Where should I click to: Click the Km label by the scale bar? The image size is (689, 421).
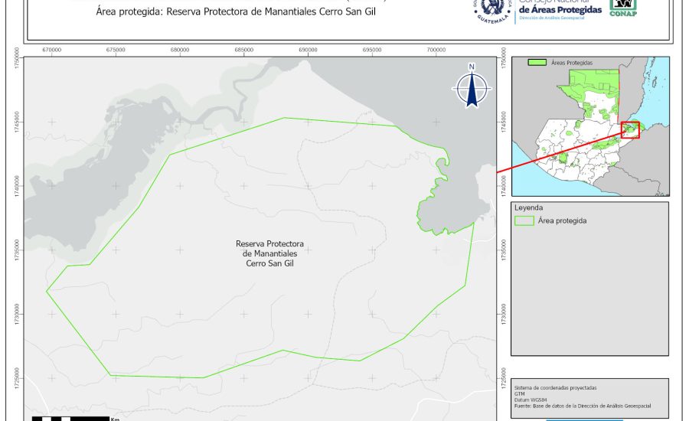pos(115,419)
